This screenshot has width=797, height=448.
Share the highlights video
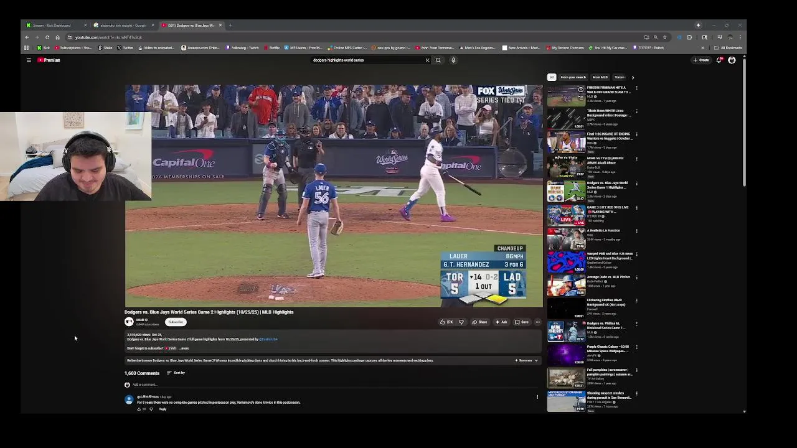pos(479,322)
